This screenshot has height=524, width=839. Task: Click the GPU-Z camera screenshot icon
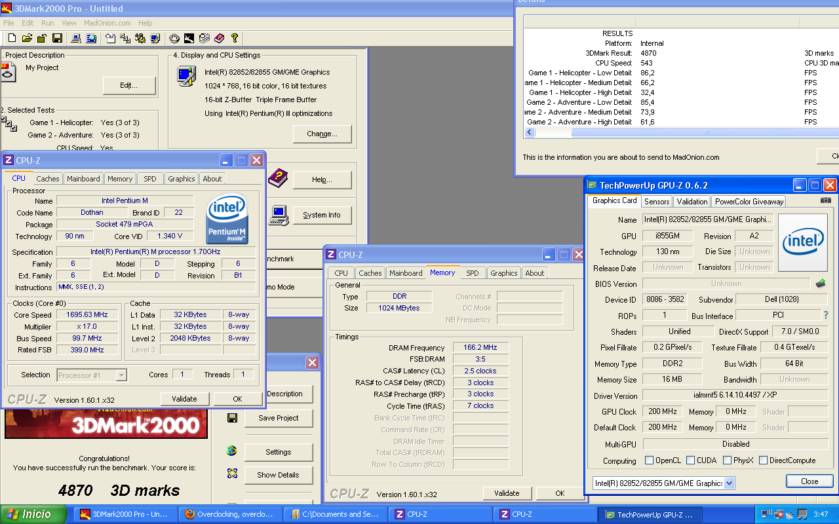point(825,200)
